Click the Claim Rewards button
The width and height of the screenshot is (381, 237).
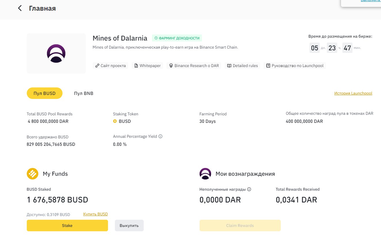[x=240, y=225]
